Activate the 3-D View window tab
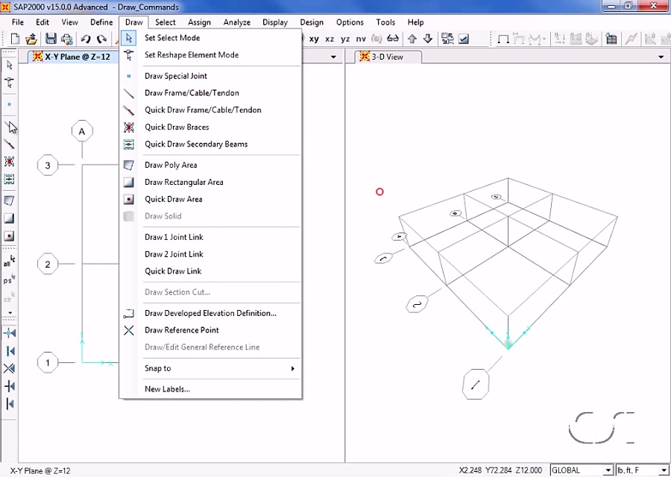 tap(388, 56)
